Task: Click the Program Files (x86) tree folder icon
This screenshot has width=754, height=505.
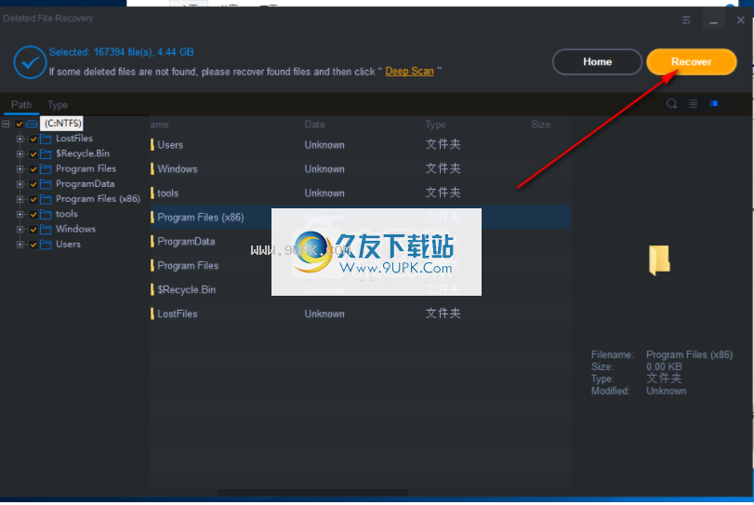Action: tap(46, 199)
